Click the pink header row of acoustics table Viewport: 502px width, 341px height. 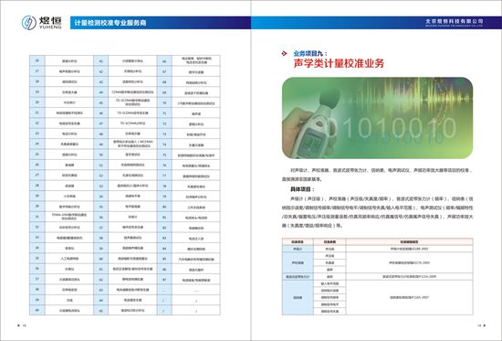[378, 241]
